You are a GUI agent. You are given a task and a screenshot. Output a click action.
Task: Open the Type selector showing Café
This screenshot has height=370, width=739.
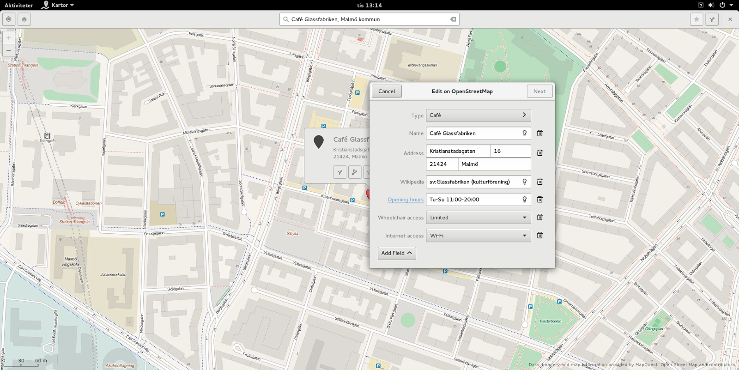pyautogui.click(x=479, y=115)
